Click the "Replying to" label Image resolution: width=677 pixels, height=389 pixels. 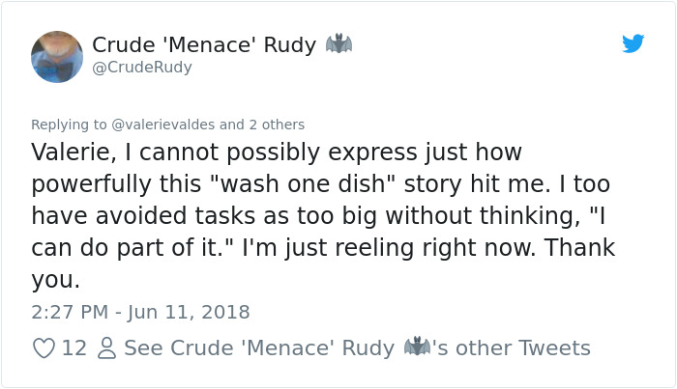click(x=70, y=125)
